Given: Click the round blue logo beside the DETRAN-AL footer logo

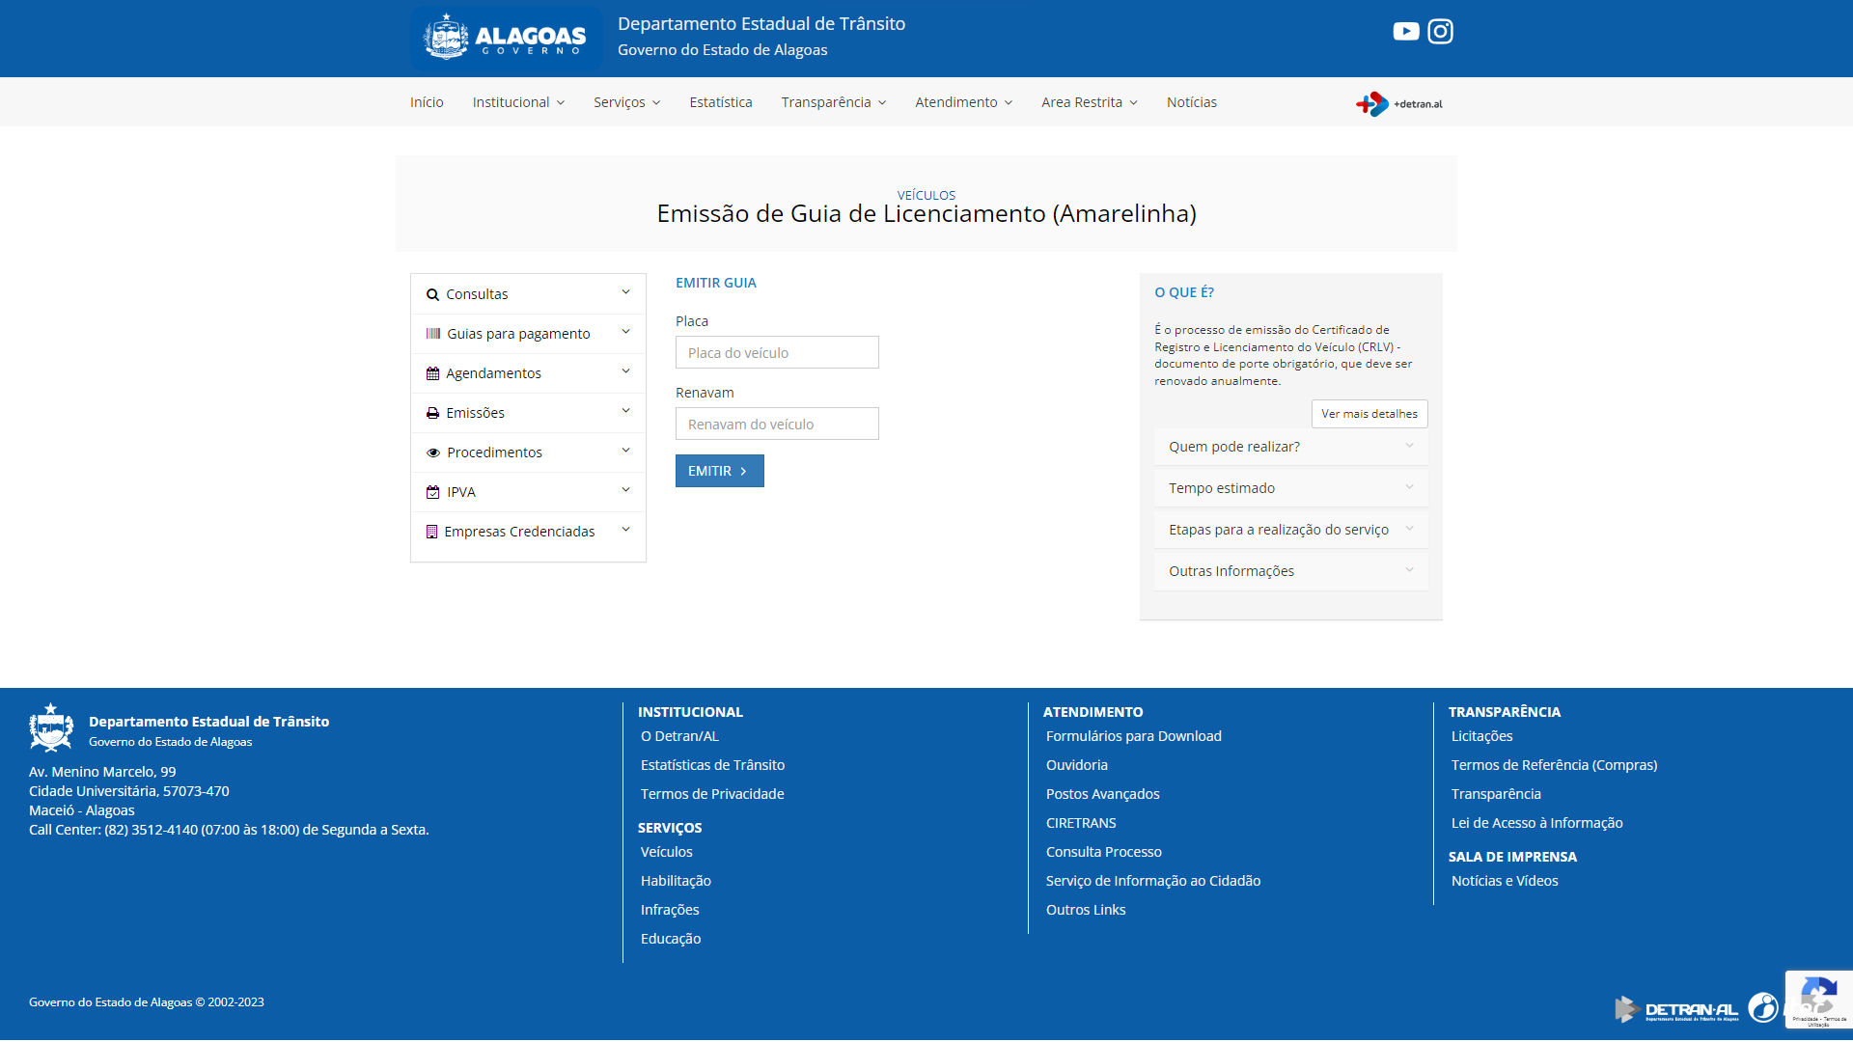Looking at the screenshot, I should point(1763,1007).
